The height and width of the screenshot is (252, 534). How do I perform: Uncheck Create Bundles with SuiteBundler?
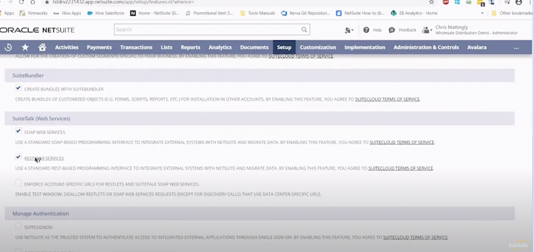tap(18, 88)
